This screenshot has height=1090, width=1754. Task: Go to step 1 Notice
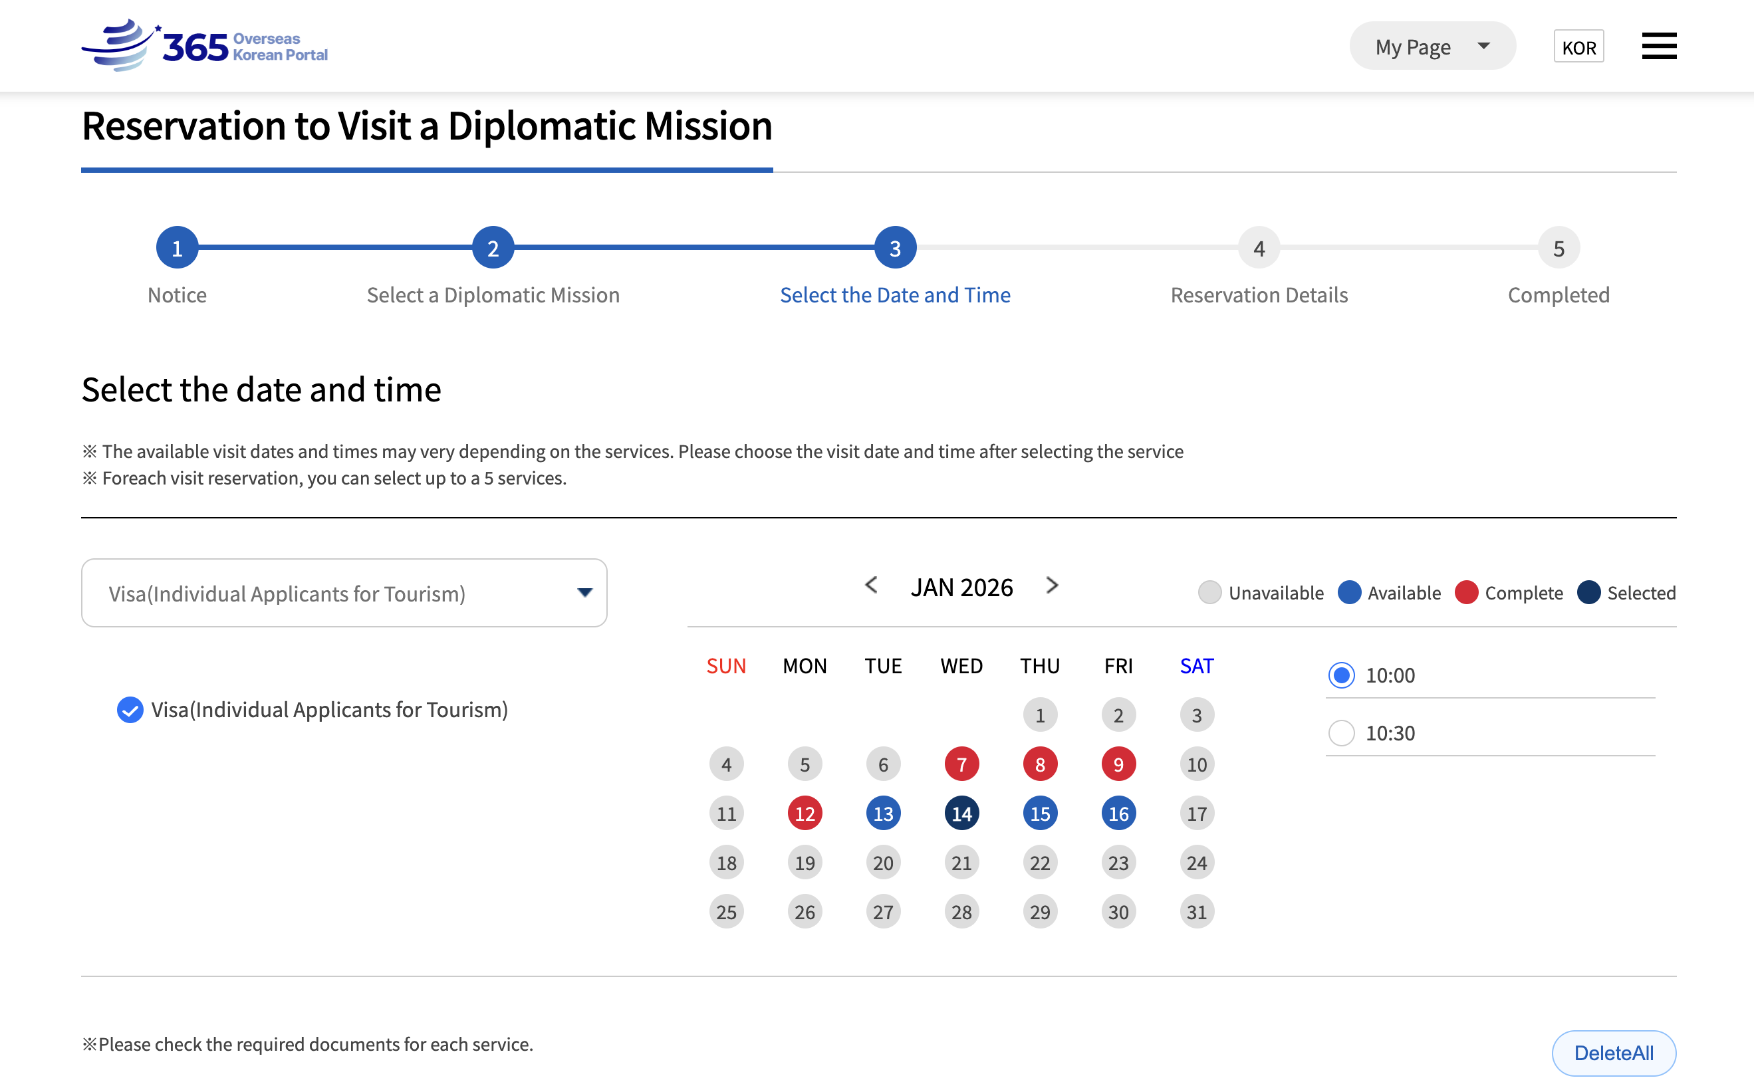177,247
